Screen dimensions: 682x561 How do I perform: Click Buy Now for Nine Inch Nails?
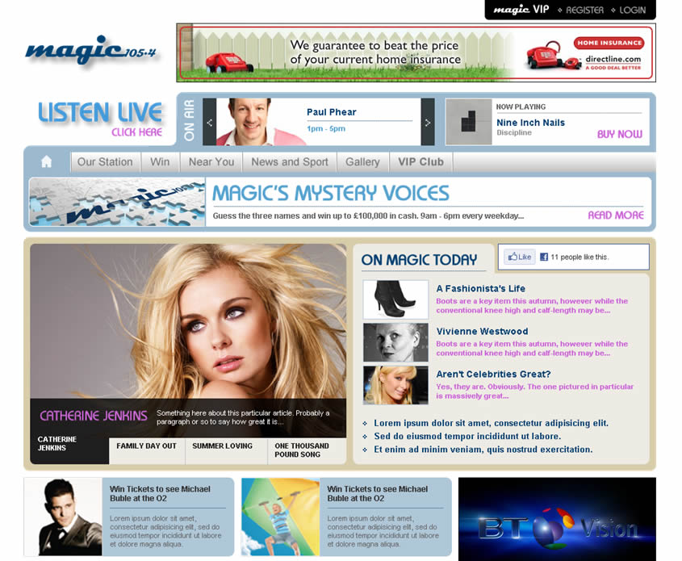(619, 134)
